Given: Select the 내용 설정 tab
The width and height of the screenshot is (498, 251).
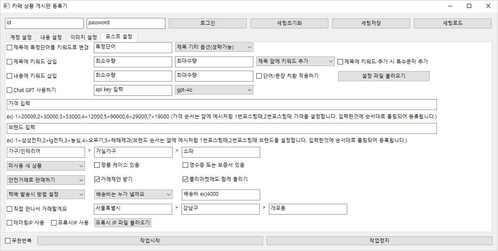Looking at the screenshot, I should tap(51, 37).
